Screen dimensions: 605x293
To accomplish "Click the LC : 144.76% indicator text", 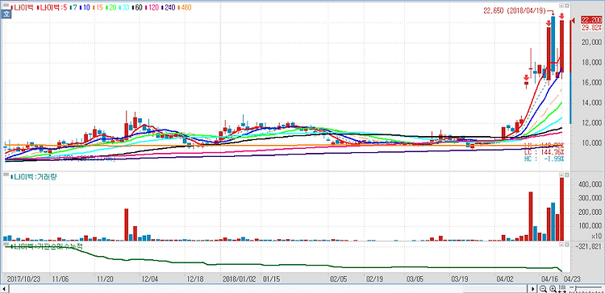I will click(x=544, y=152).
